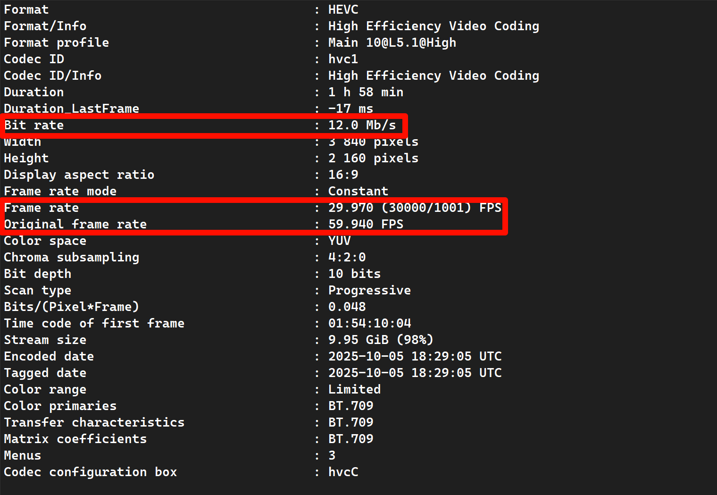Click the 'Original frame rate' label
This screenshot has width=717, height=495.
click(75, 224)
